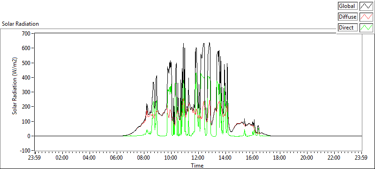Click the 300 Y-axis tick label
Image resolution: width=375 pixels, height=169 pixels.
[x=26, y=92]
